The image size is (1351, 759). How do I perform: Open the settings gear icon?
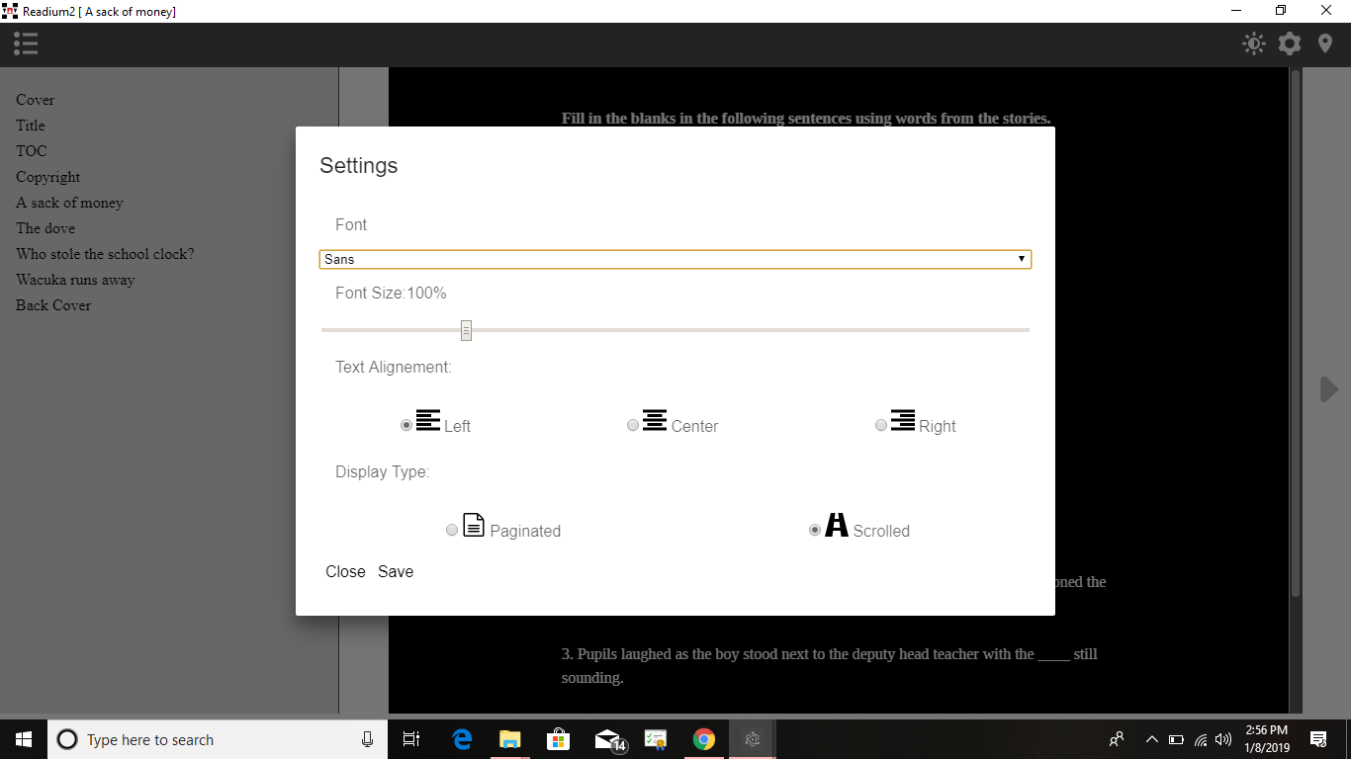point(1290,43)
